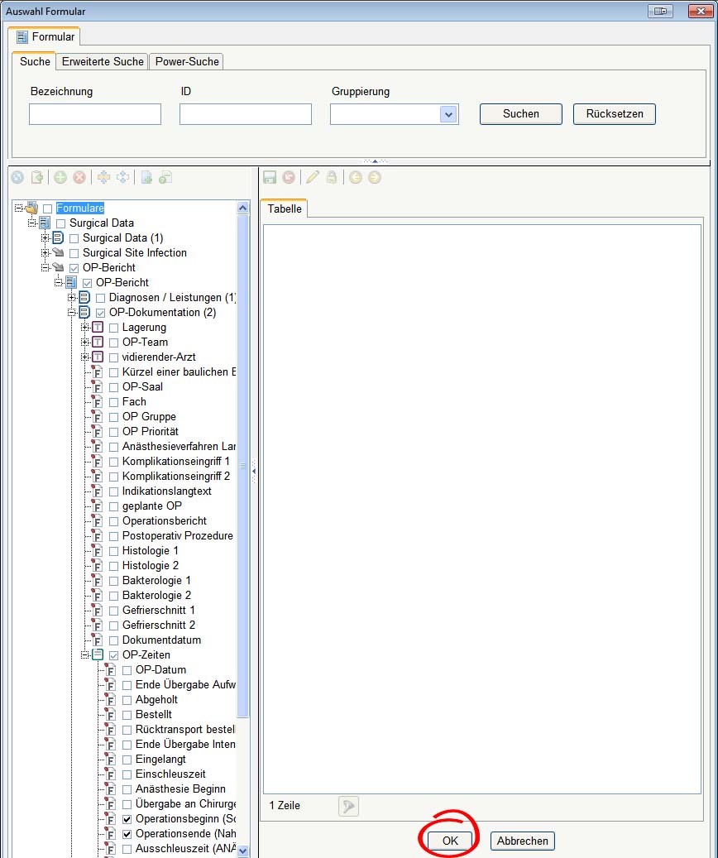The height and width of the screenshot is (858, 718).
Task: Click the red delete icon in left toolbar
Action: pyautogui.click(x=79, y=177)
